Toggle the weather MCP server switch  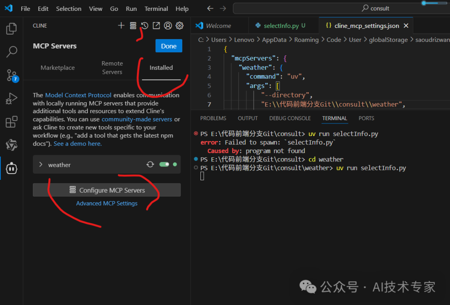(x=164, y=164)
